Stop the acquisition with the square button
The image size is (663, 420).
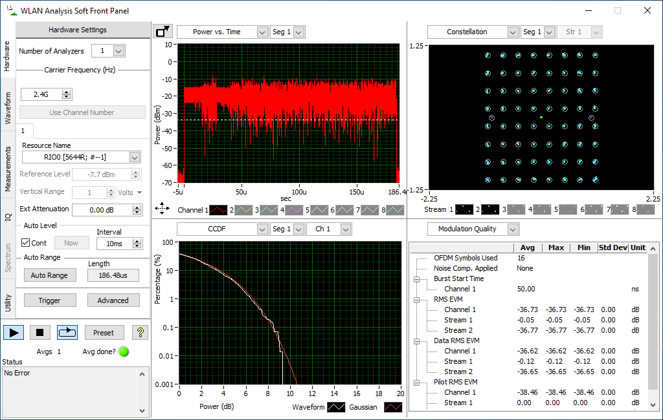(x=39, y=333)
